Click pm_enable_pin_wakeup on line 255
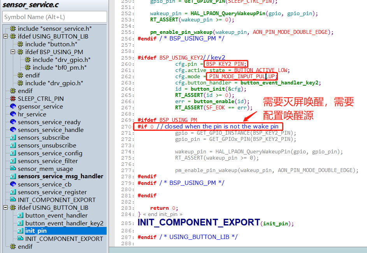Image resolution: width=367 pixels, height=253 pixels. point(181,32)
